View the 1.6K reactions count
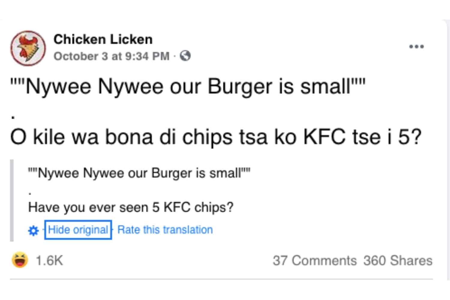The width and height of the screenshot is (450, 300). point(49,260)
